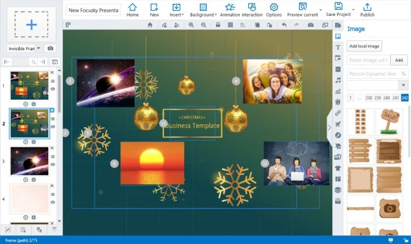Image resolution: width=411 pixels, height=244 pixels.
Task: Click the undo arrow icon
Action: [284, 25]
